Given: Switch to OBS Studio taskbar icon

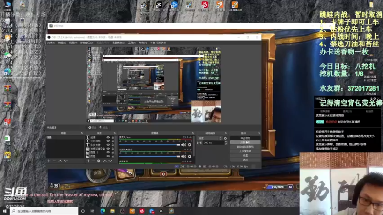Looking at the screenshot, I should point(122,211).
